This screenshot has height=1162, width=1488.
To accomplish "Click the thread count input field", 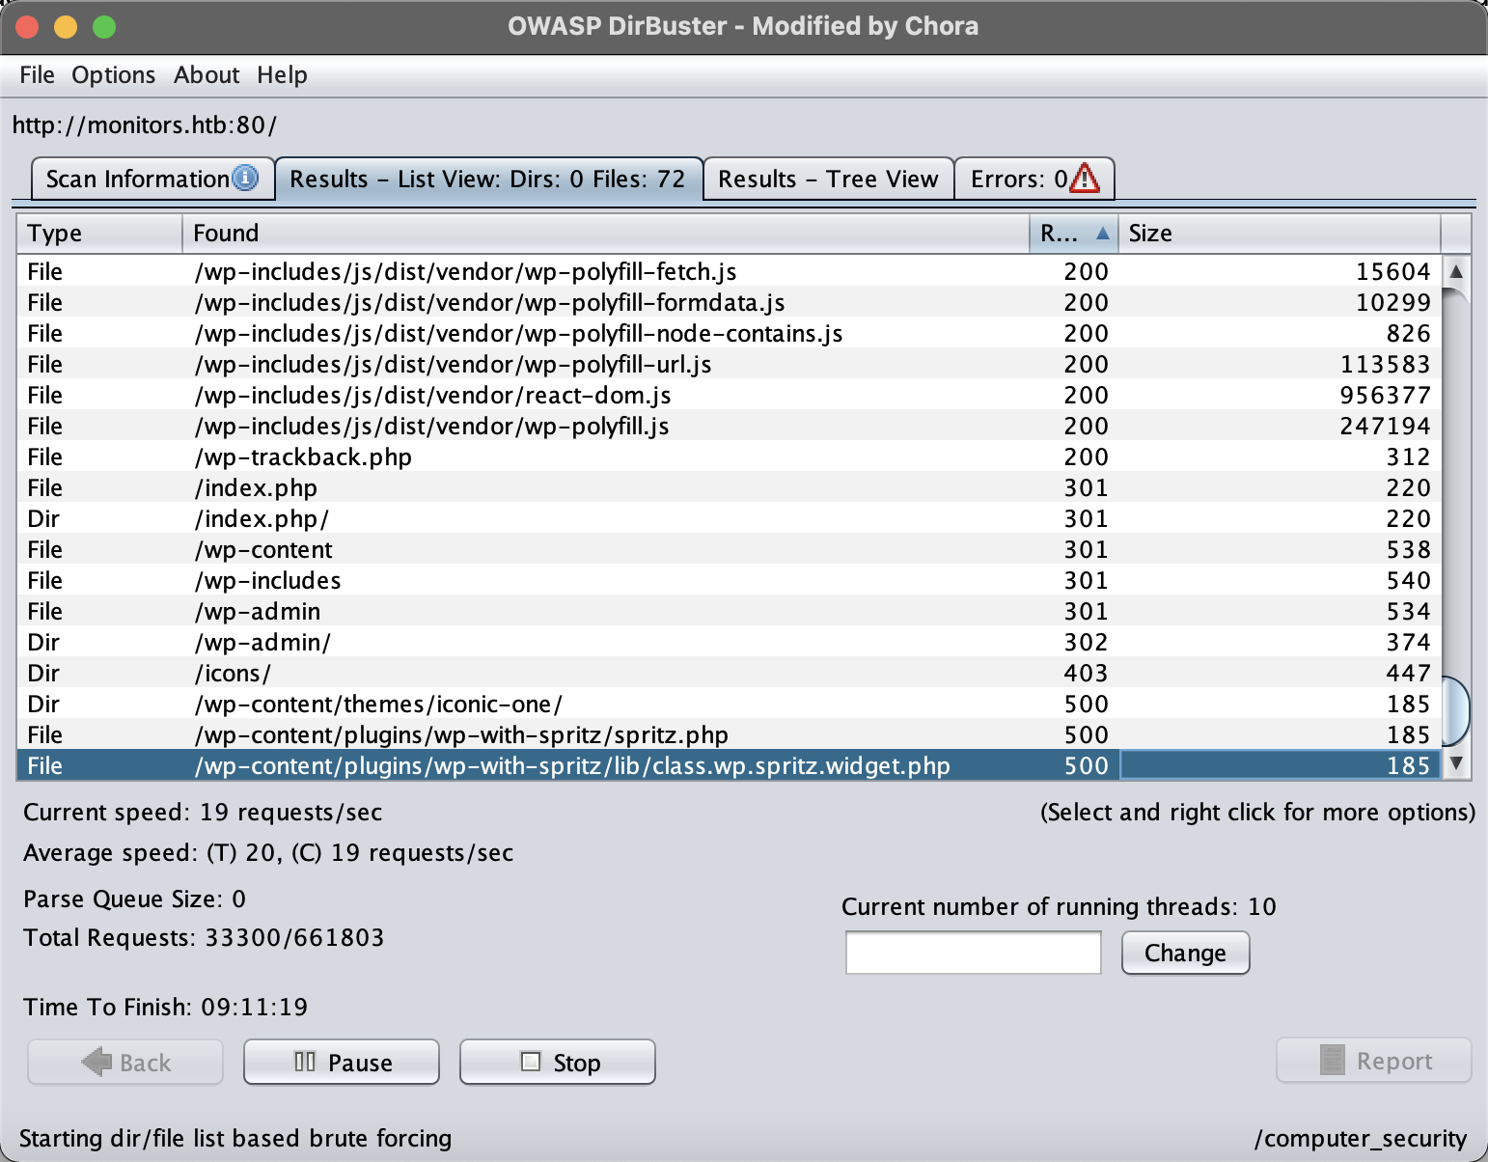I will 973,953.
